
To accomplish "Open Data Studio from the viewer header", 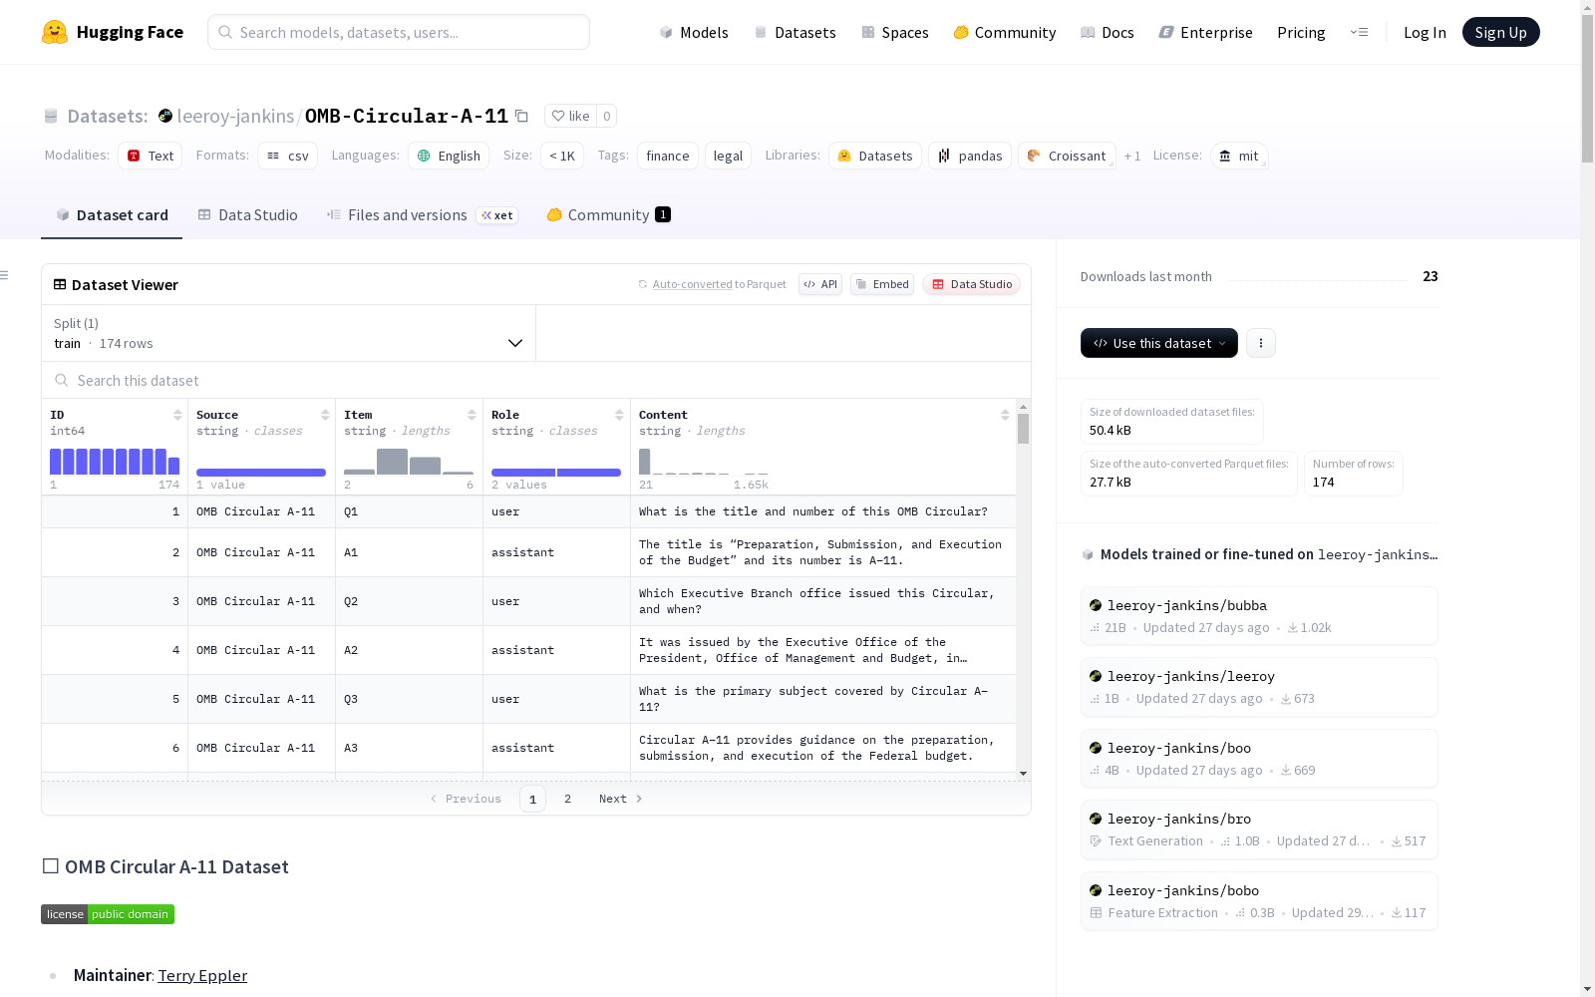I will pos(971,284).
